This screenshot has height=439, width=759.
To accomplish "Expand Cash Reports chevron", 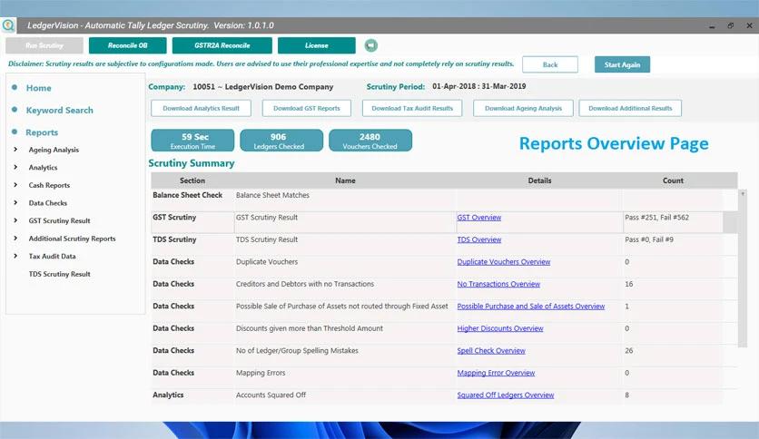I will (x=15, y=185).
